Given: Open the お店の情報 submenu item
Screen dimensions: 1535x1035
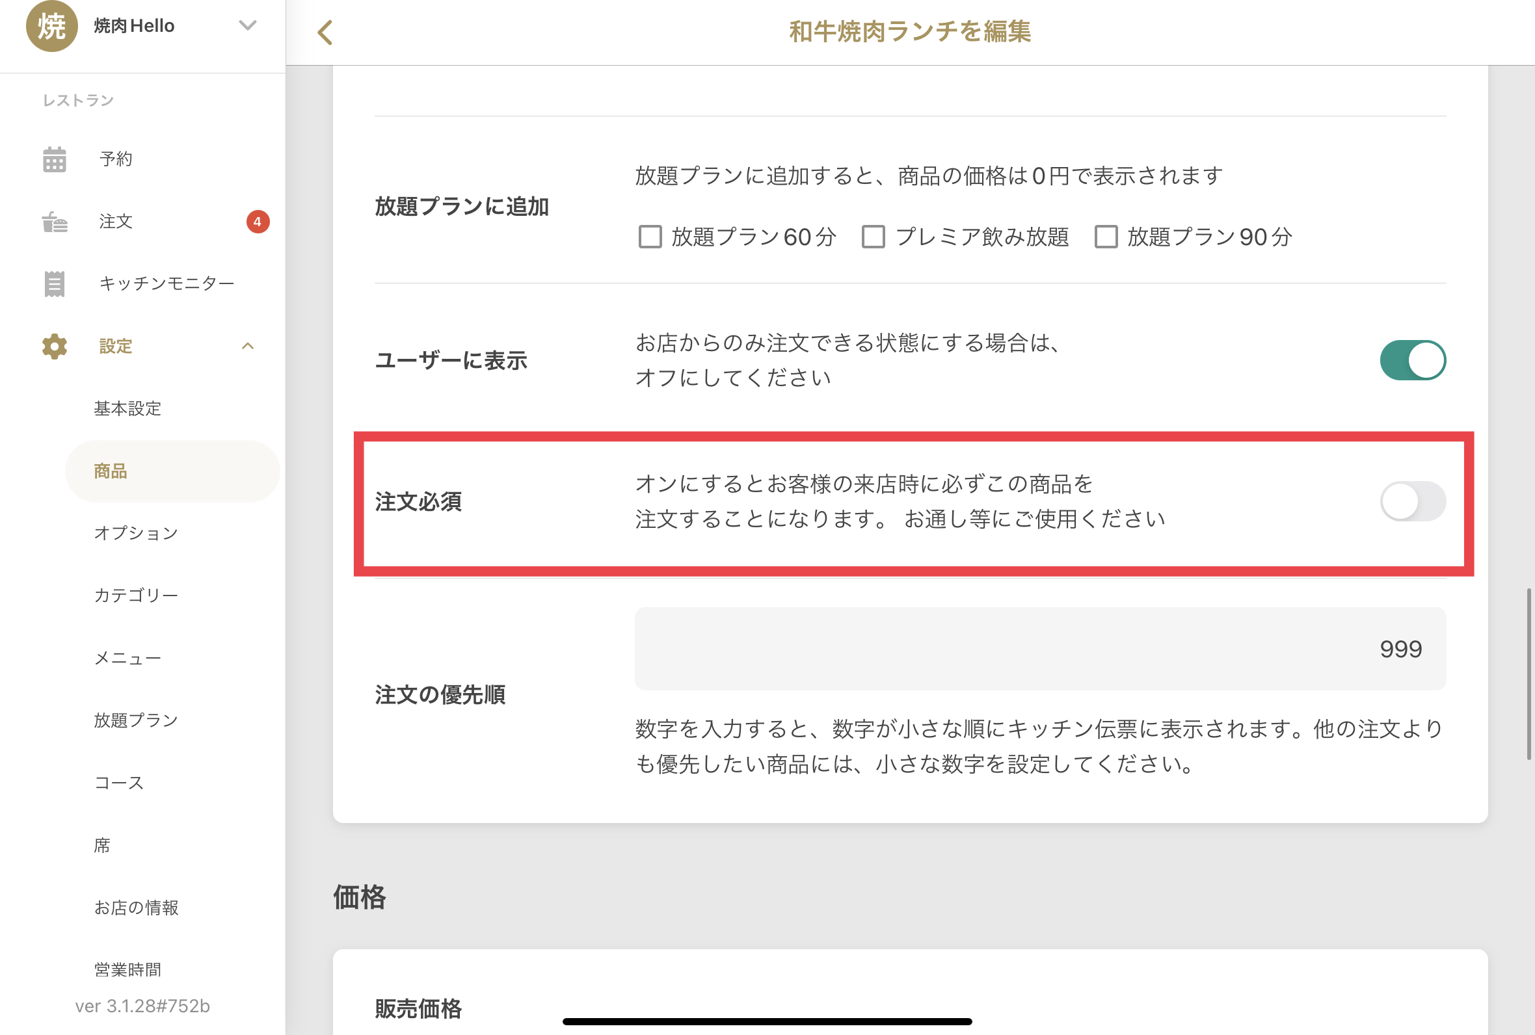Looking at the screenshot, I should 136,908.
